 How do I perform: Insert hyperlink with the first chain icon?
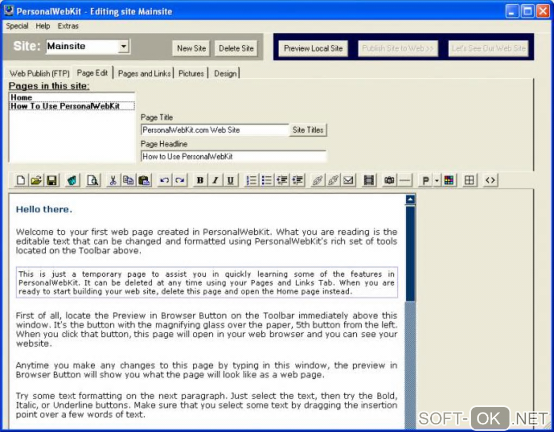click(318, 180)
